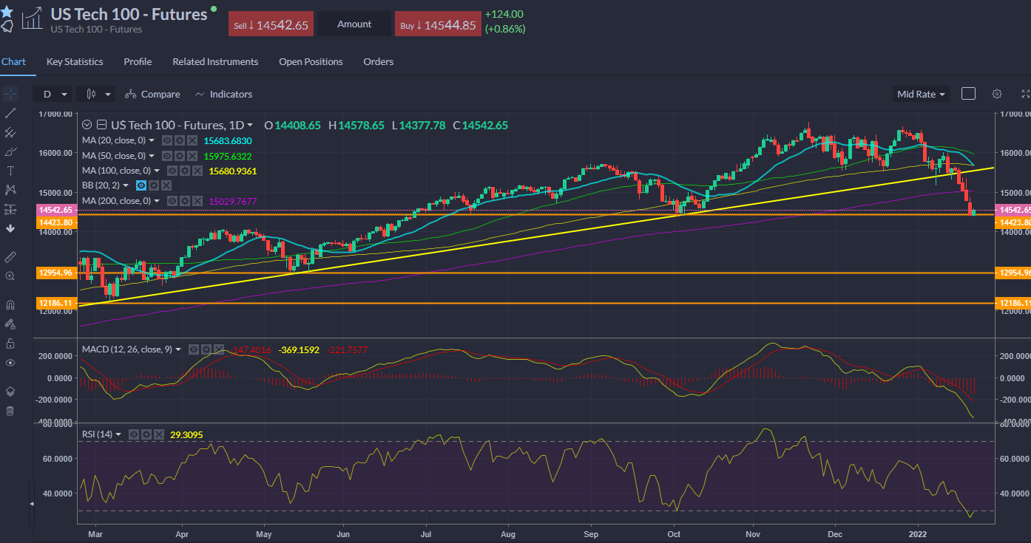Click the Amount input field
The width and height of the screenshot is (1031, 543).
[x=354, y=24]
